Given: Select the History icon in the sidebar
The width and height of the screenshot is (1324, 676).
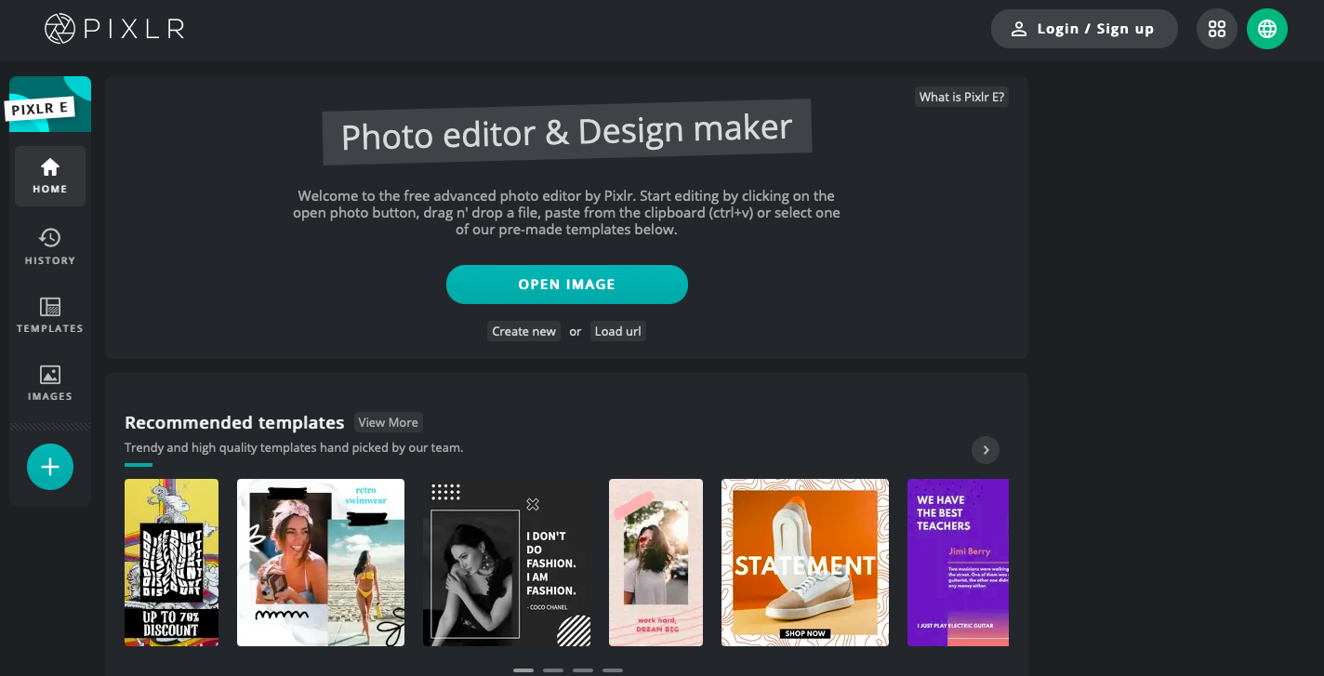Looking at the screenshot, I should point(50,245).
